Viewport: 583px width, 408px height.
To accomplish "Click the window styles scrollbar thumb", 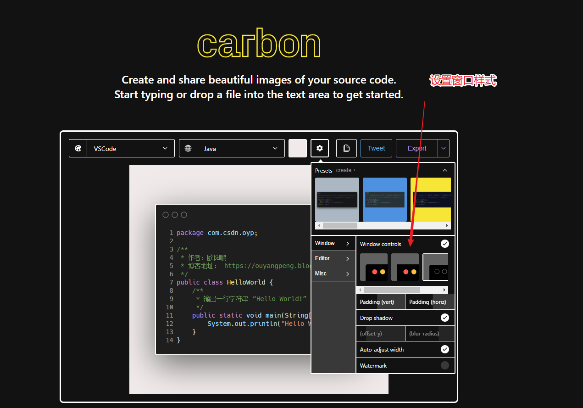I will point(392,290).
